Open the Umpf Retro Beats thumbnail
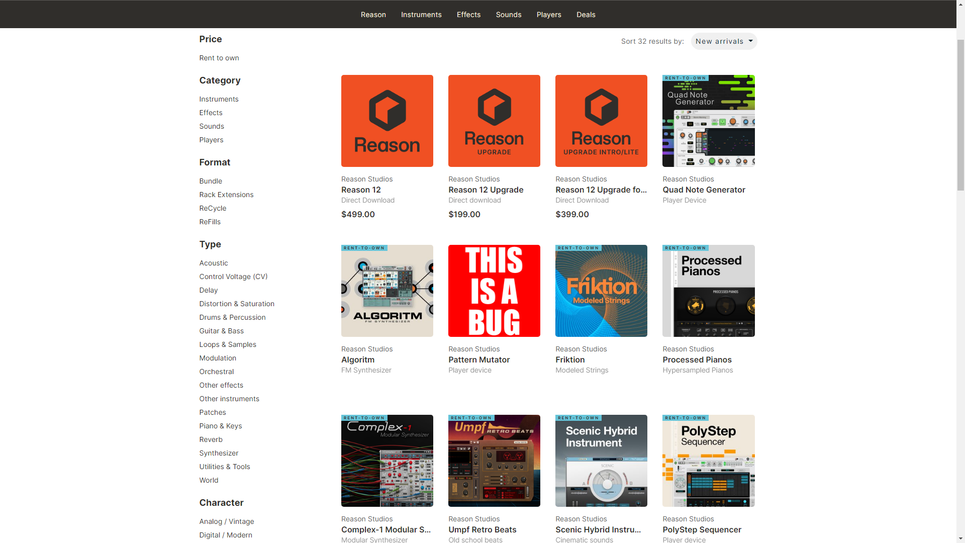965x543 pixels. [494, 461]
